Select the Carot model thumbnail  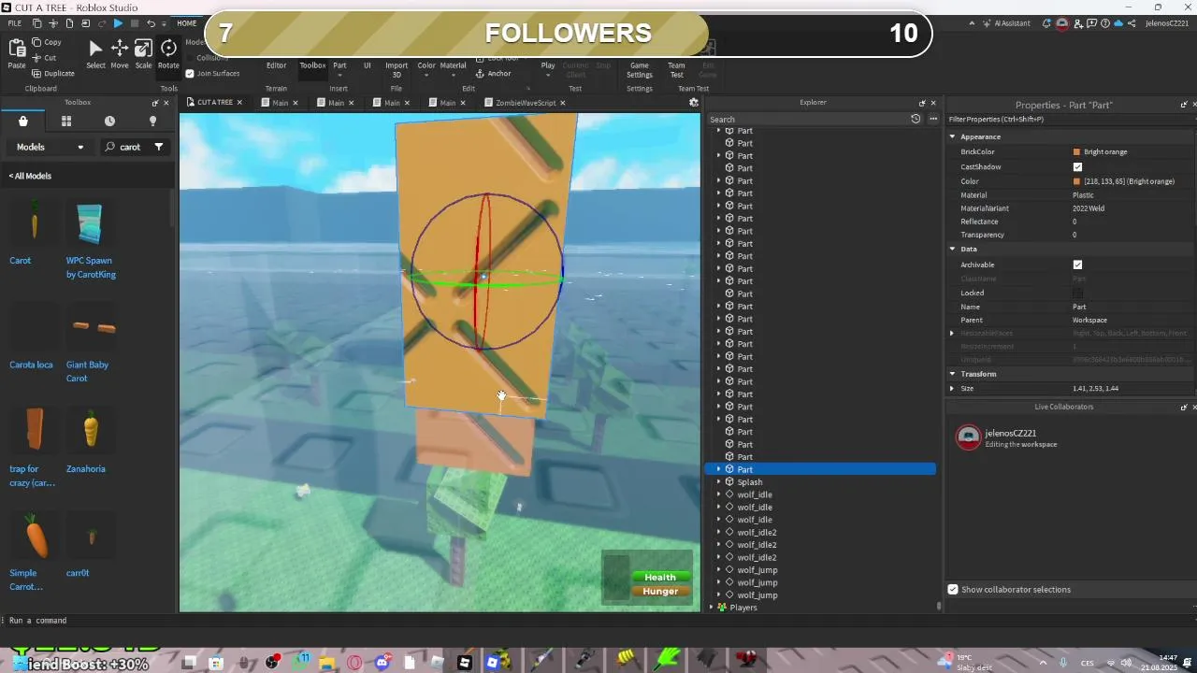coord(34,223)
